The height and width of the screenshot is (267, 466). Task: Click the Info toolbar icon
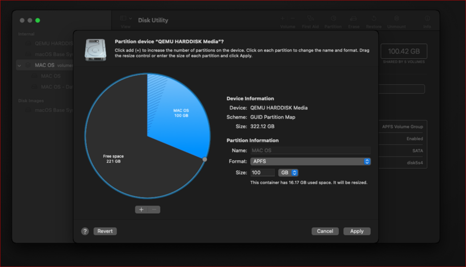tap(427, 19)
